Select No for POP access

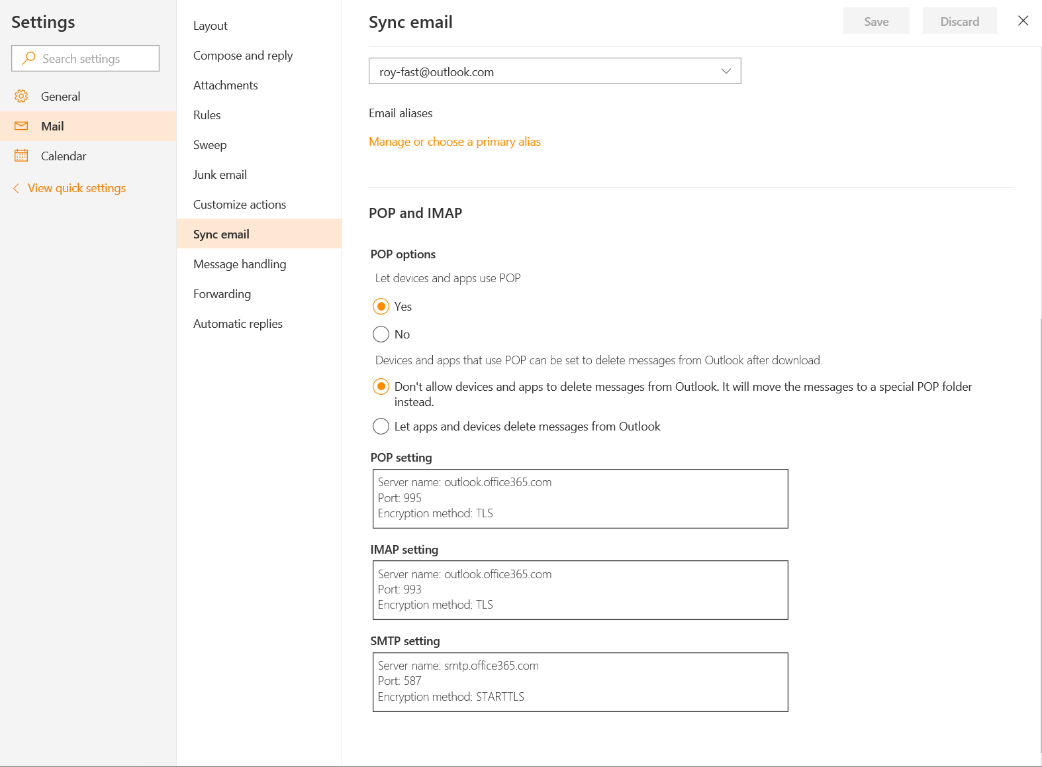(381, 334)
